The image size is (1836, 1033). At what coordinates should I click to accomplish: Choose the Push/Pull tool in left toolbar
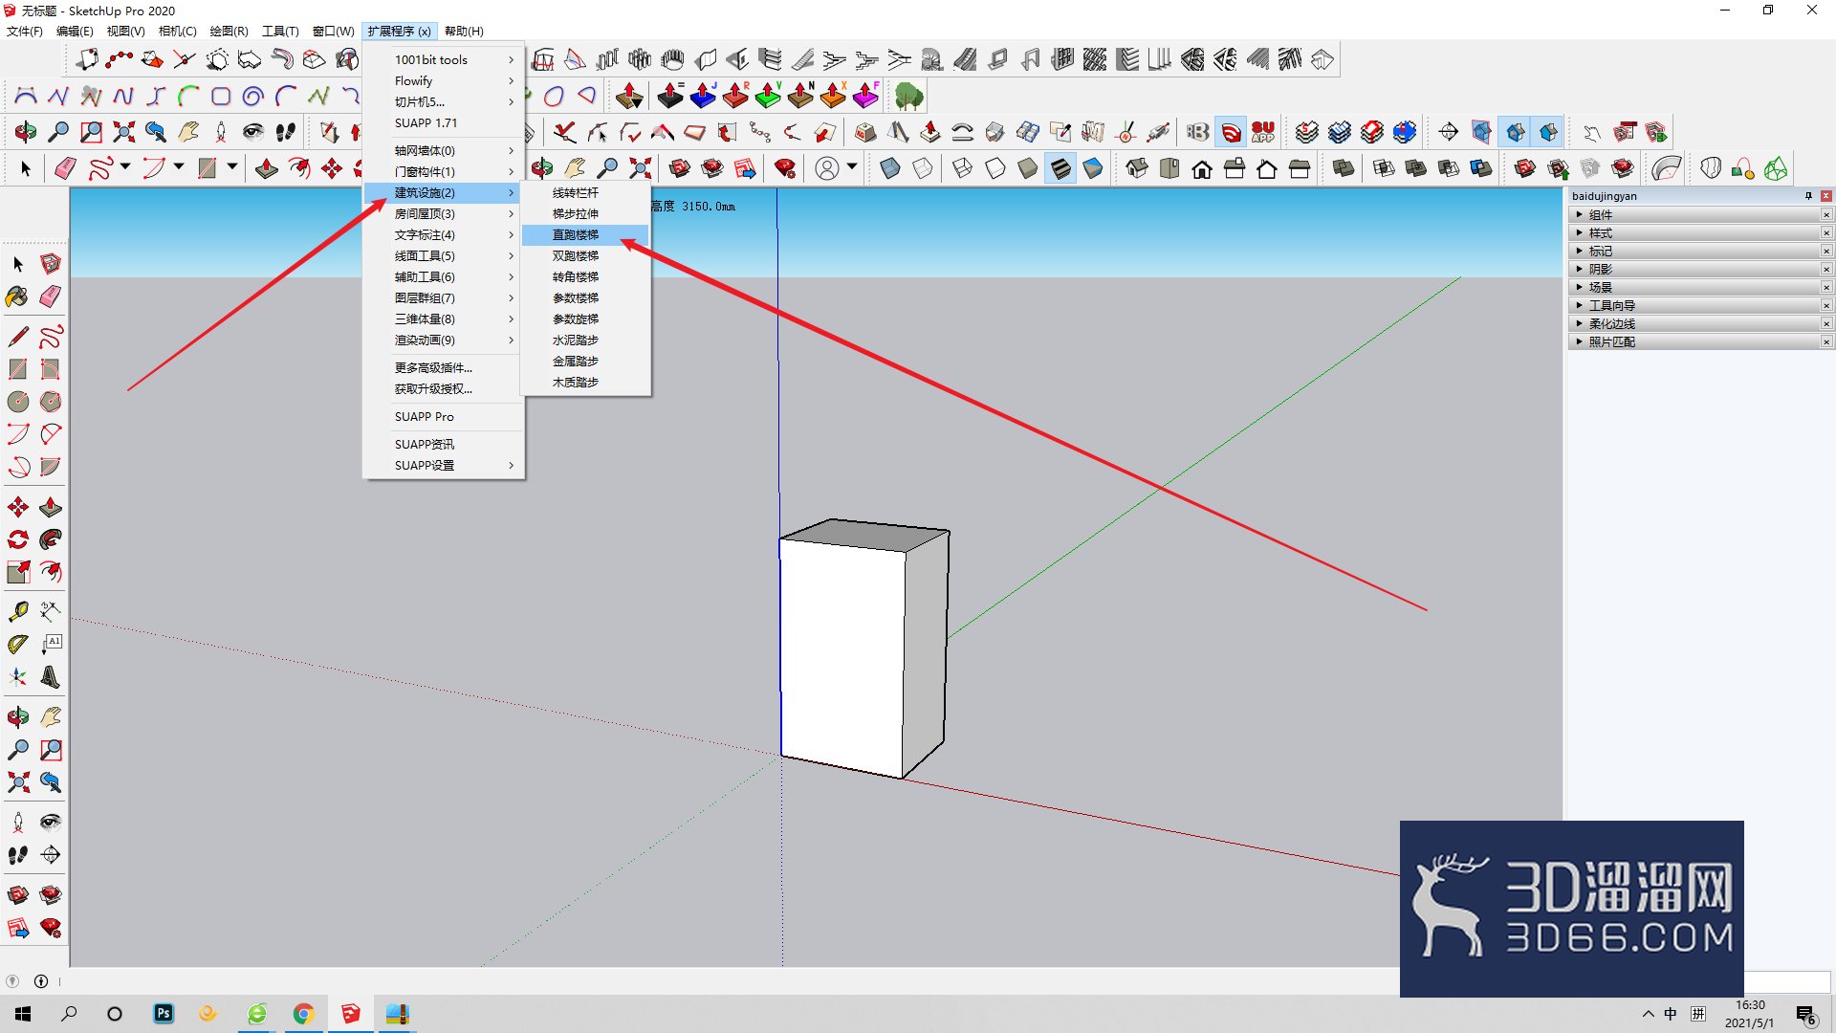51,507
